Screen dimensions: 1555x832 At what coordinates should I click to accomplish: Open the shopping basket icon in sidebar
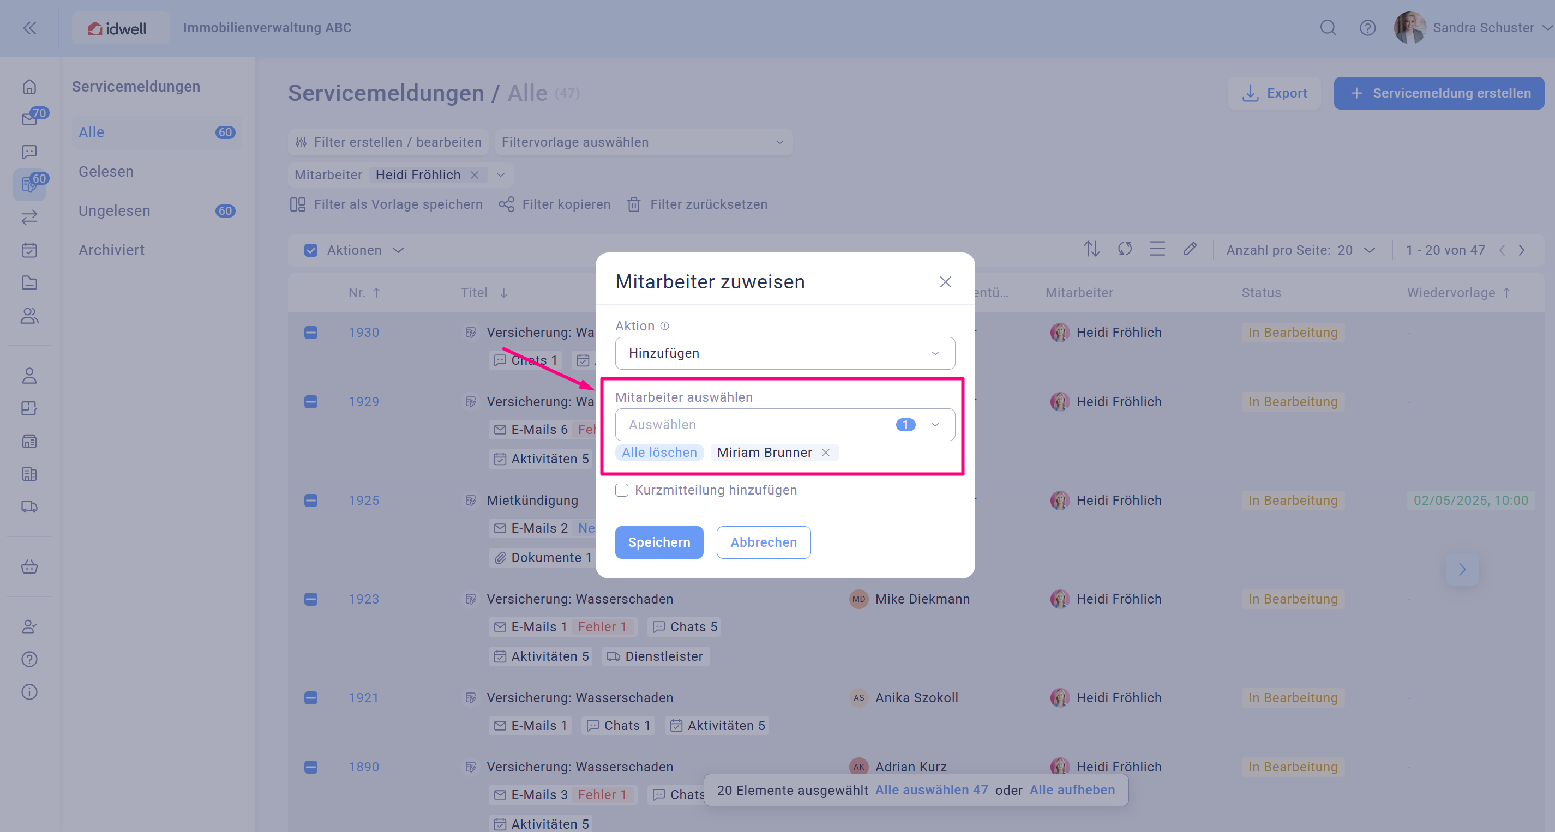click(x=29, y=566)
